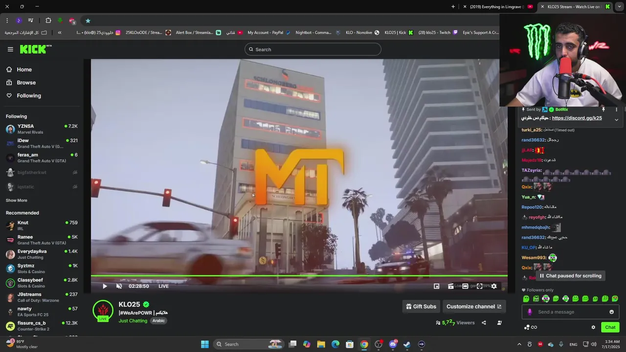Open the emote picker in message box
This screenshot has height=352, width=626.
click(x=611, y=312)
